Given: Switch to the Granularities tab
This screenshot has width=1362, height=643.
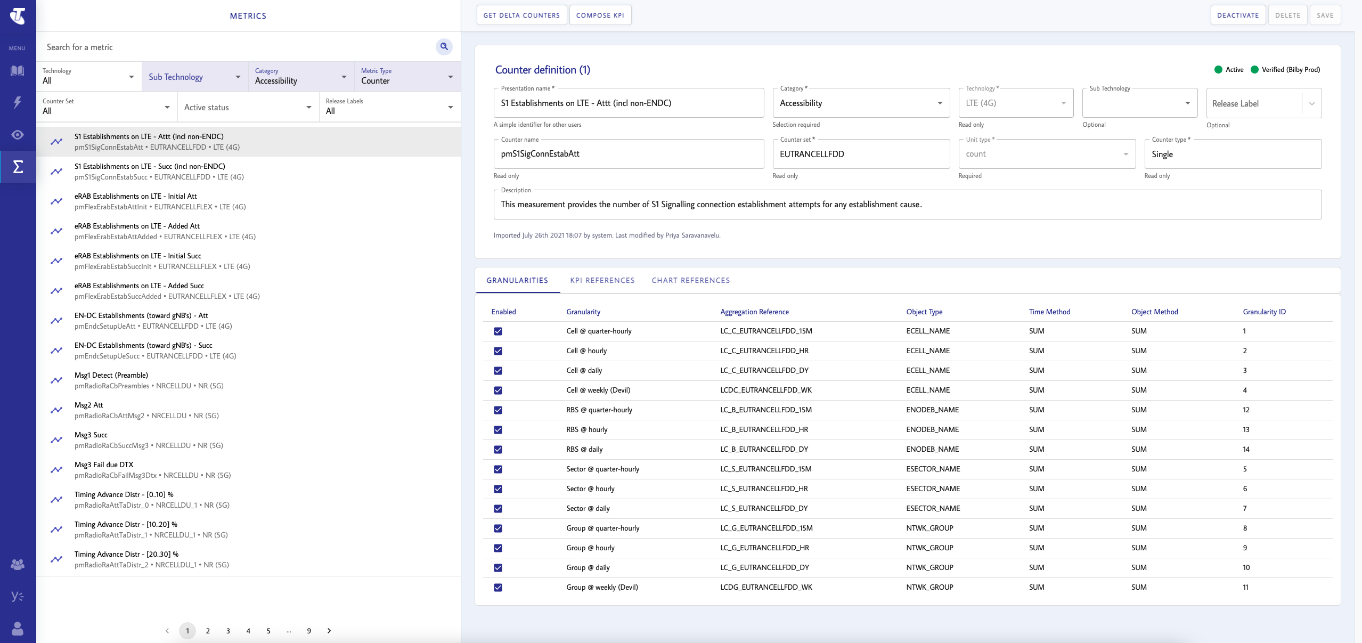Looking at the screenshot, I should [517, 280].
